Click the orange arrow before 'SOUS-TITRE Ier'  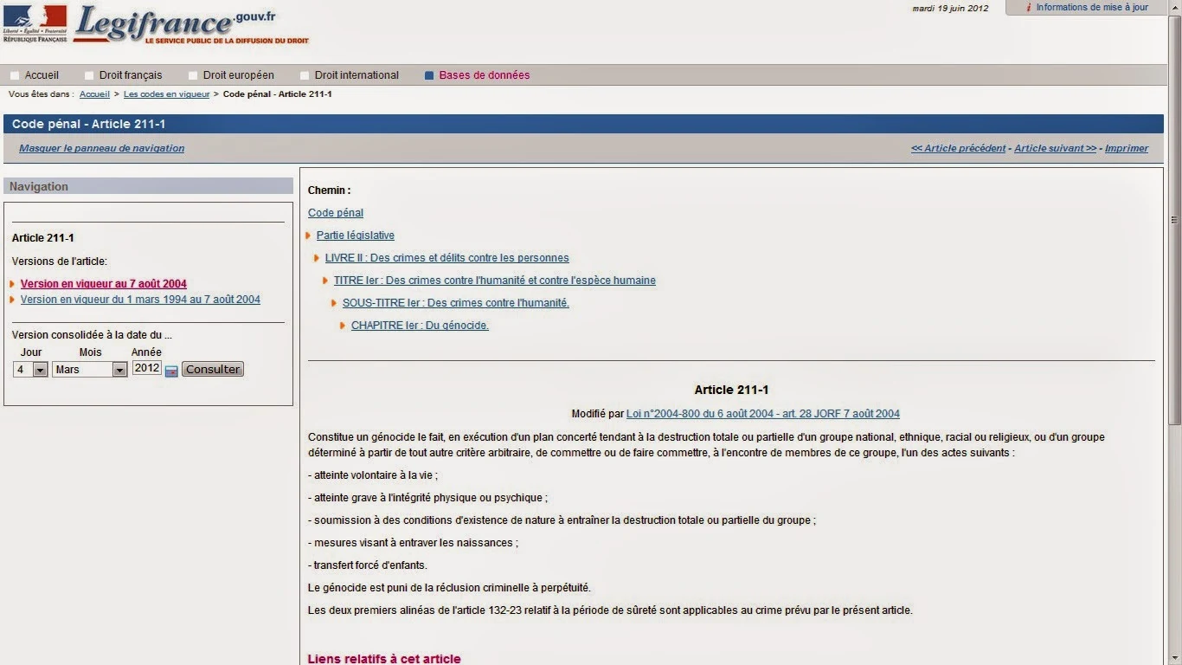click(334, 303)
